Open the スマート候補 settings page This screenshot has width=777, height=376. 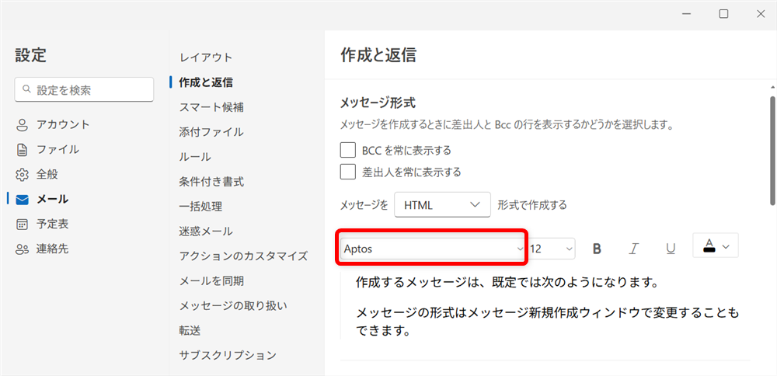211,107
